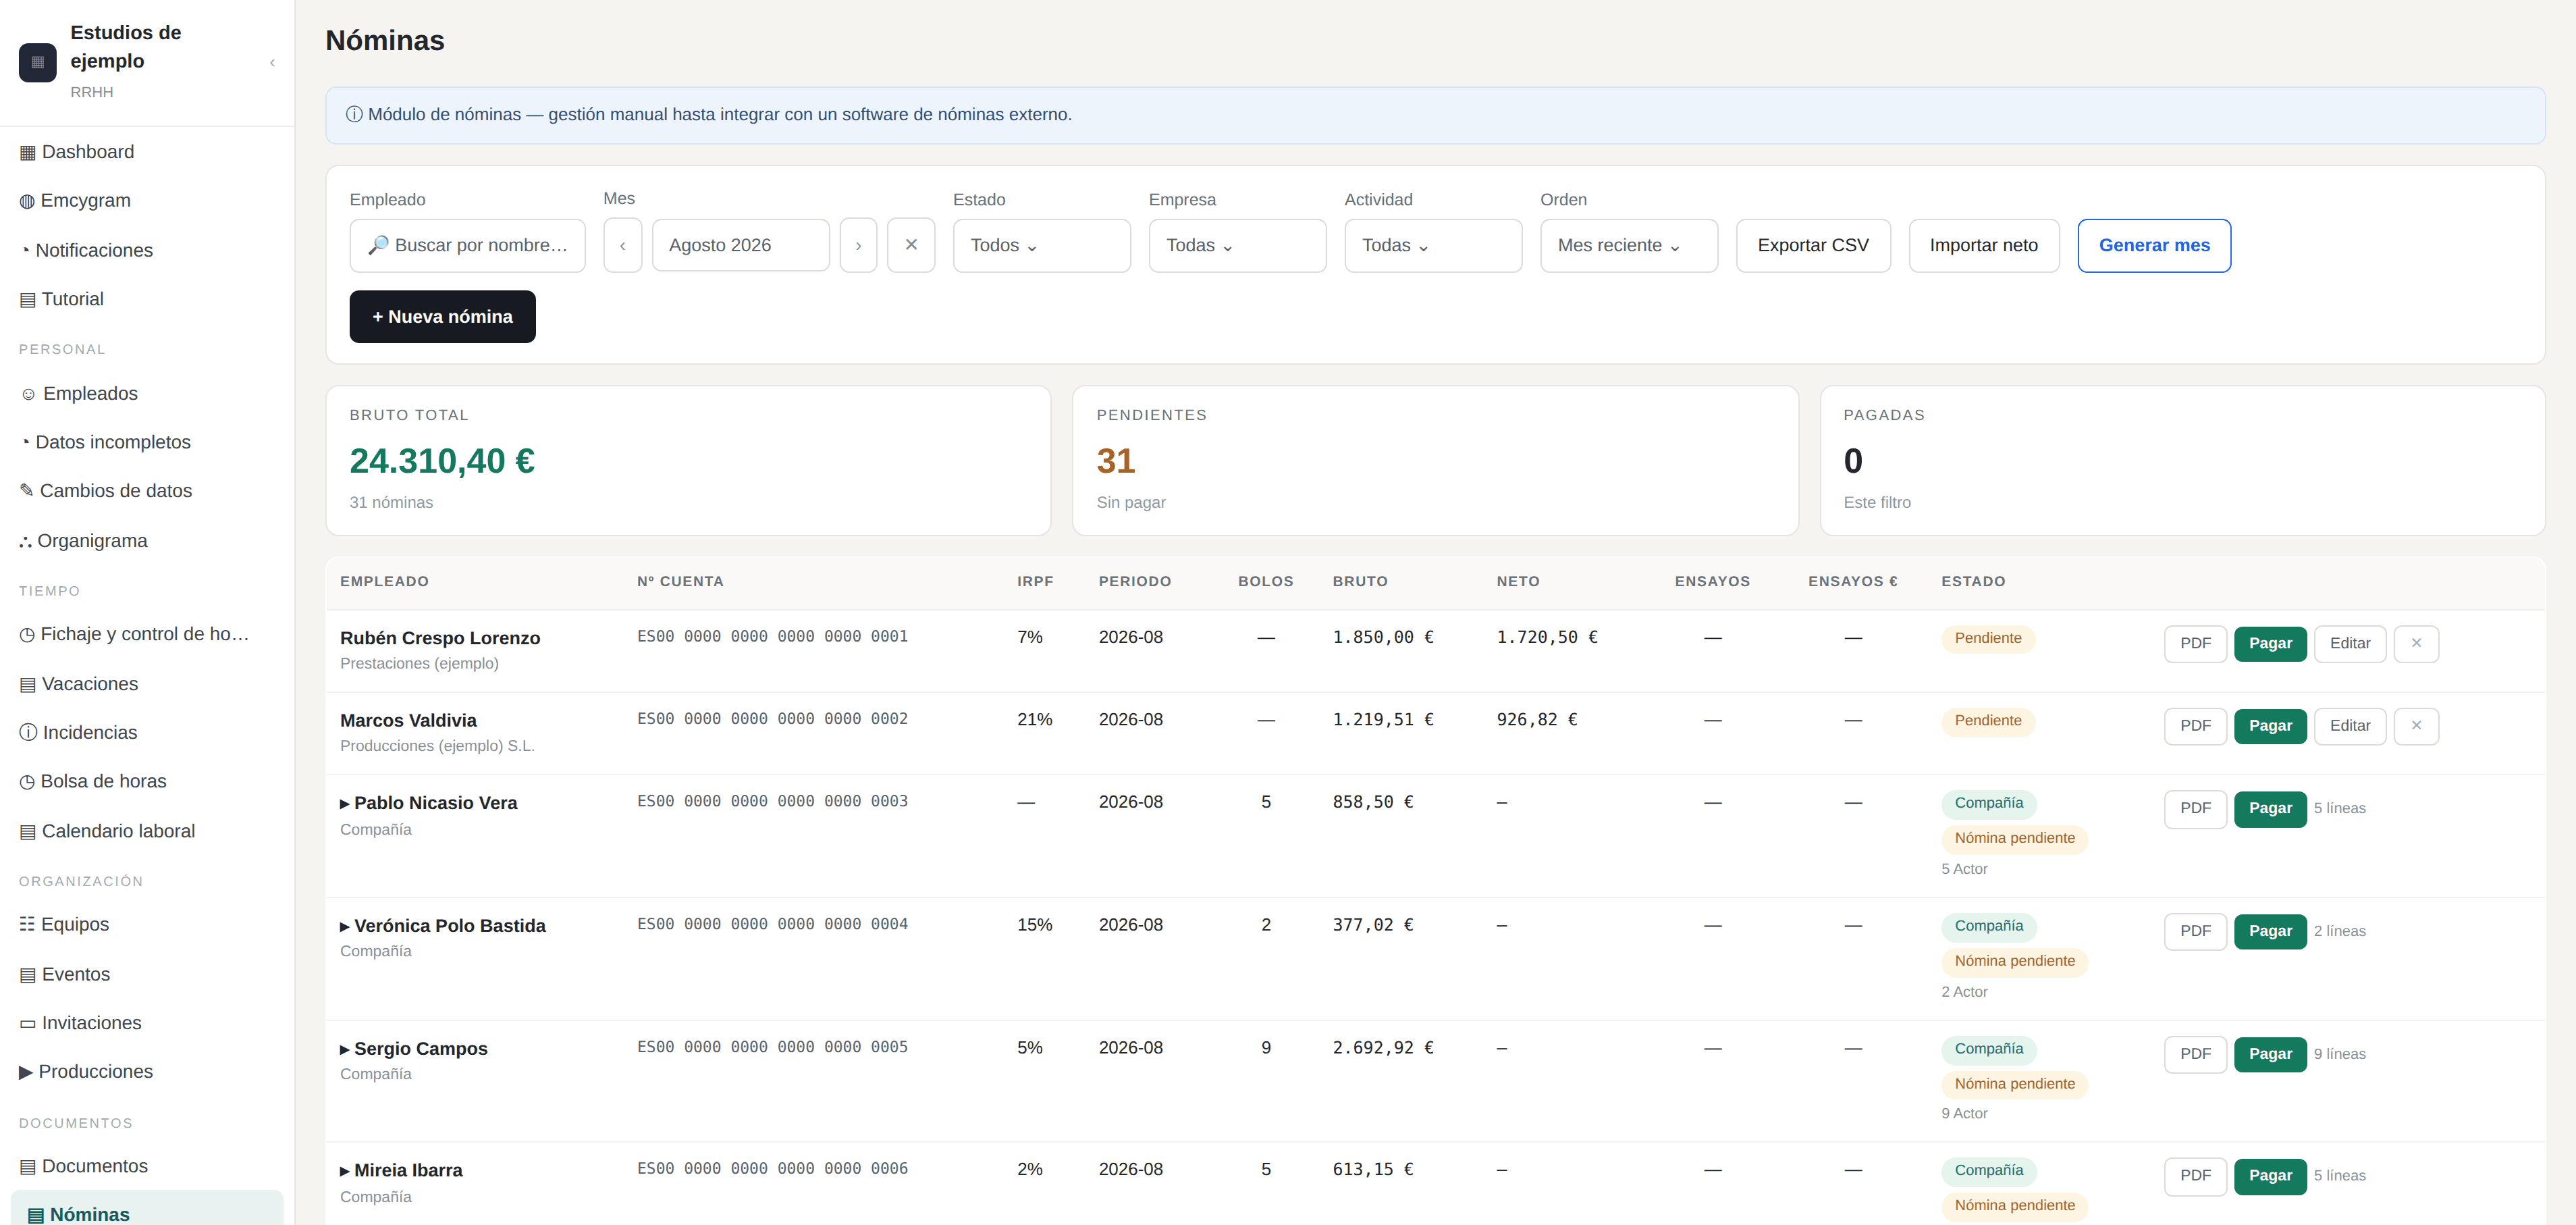Open the Estado filter dropdown
Screen dimensions: 2576x1225
(x=1041, y=246)
